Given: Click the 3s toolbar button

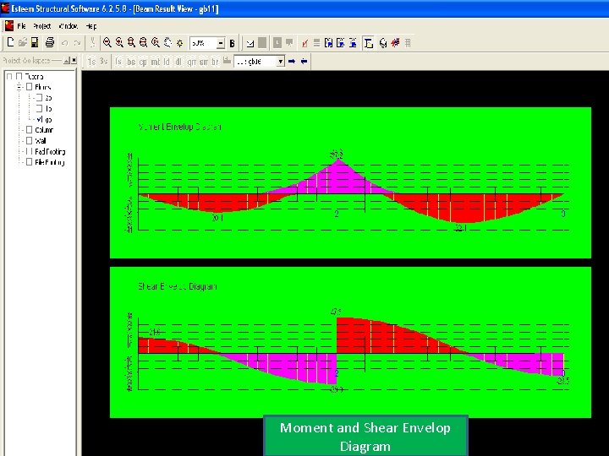Looking at the screenshot, I should coord(103,62).
